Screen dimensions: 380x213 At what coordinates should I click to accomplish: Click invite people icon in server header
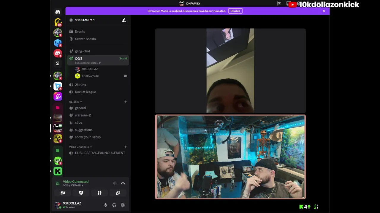click(x=124, y=20)
